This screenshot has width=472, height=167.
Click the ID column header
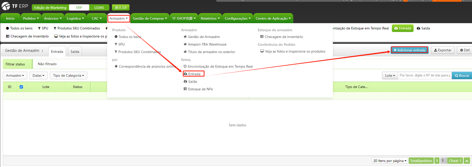click(x=10, y=87)
